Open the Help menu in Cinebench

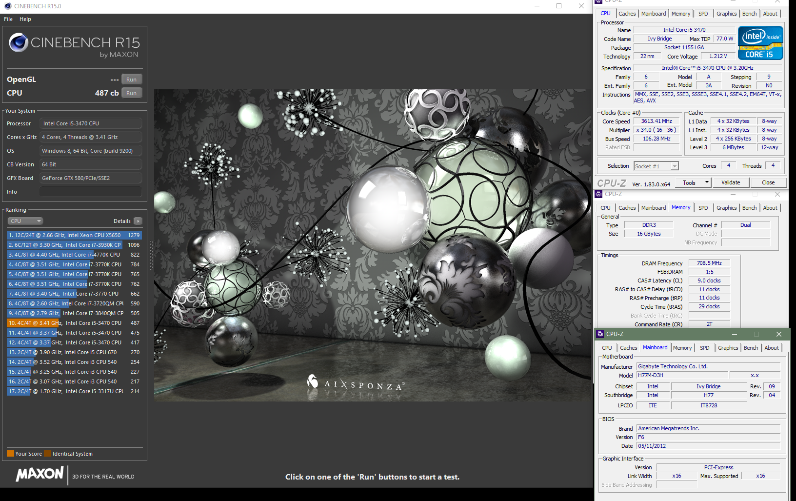[x=25, y=19]
